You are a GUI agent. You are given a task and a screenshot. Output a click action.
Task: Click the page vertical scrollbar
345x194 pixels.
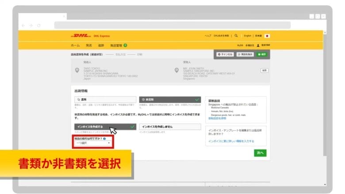[x=325, y=95]
